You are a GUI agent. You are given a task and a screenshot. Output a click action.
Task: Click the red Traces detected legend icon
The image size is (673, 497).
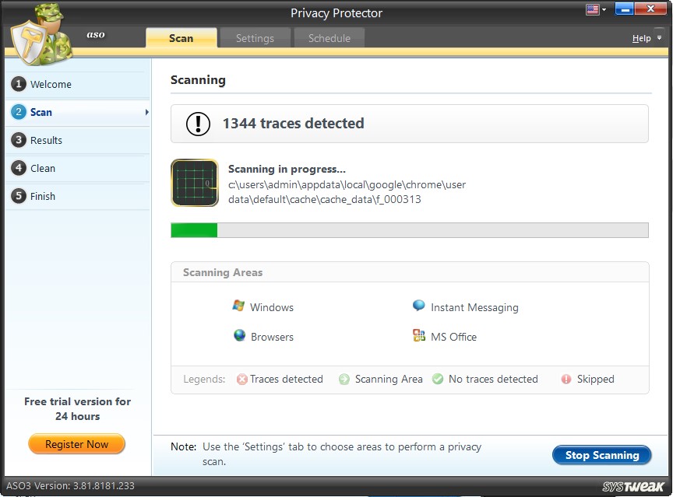click(241, 380)
